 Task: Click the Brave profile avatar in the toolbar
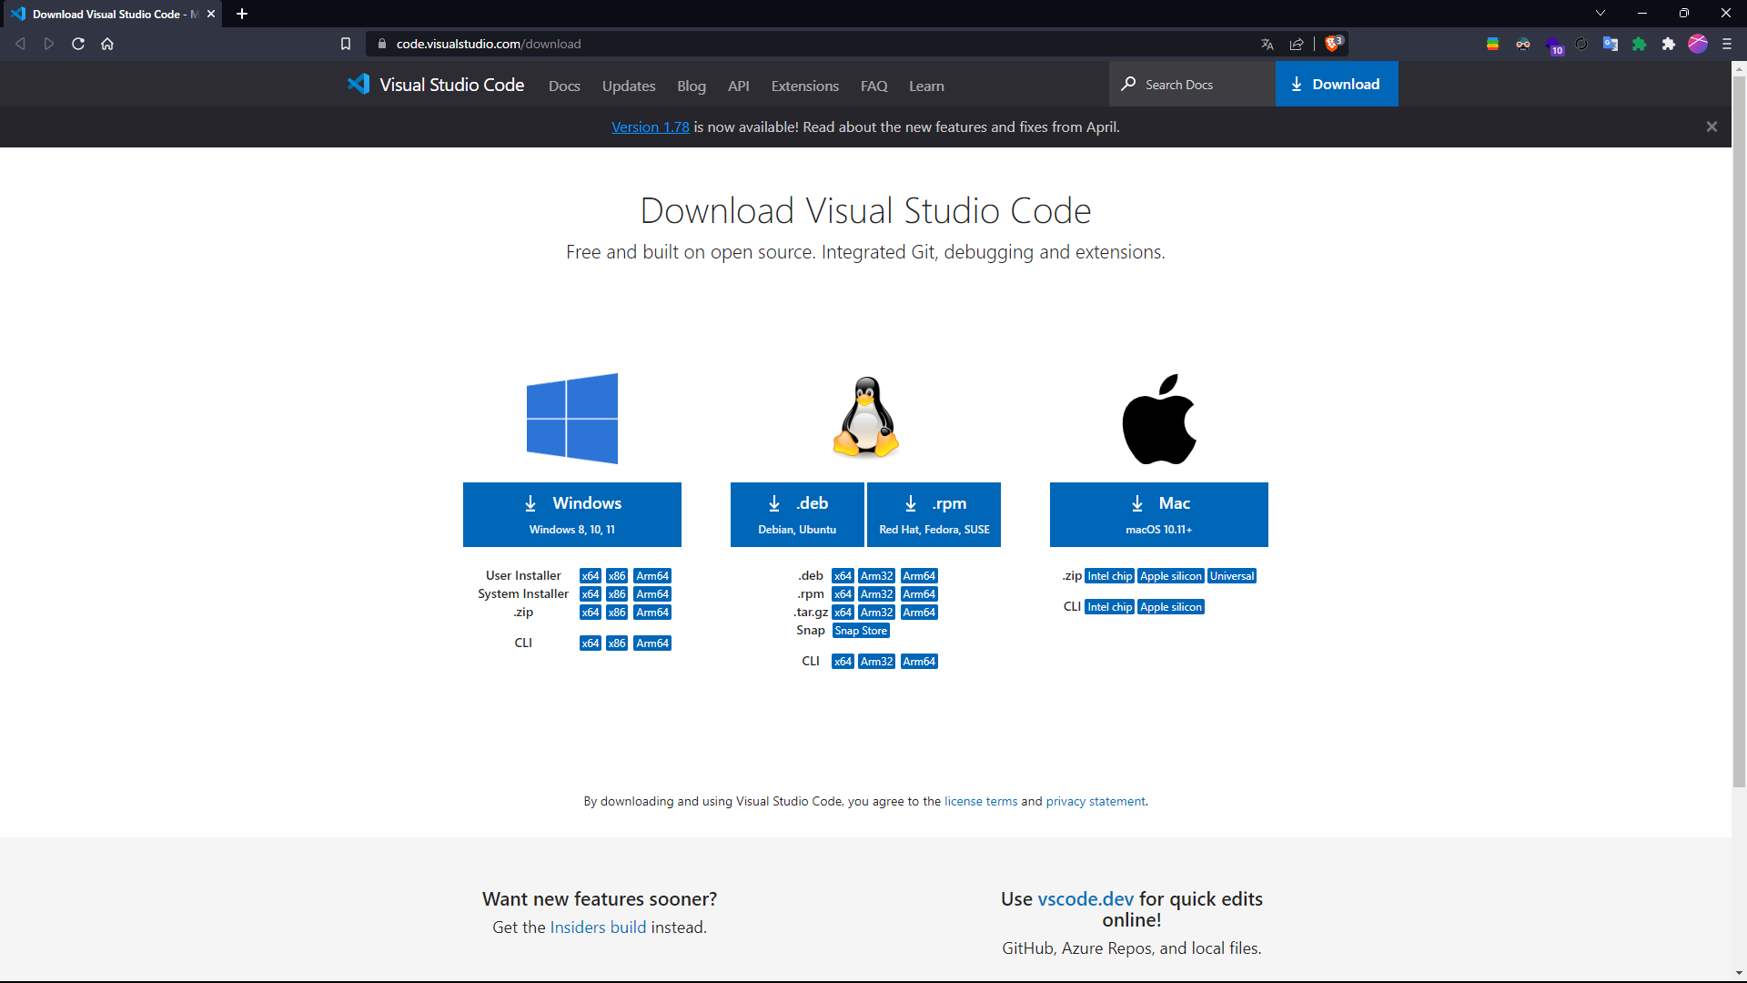coord(1698,43)
